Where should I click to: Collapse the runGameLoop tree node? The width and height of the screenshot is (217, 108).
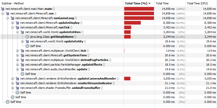pos(8,18)
